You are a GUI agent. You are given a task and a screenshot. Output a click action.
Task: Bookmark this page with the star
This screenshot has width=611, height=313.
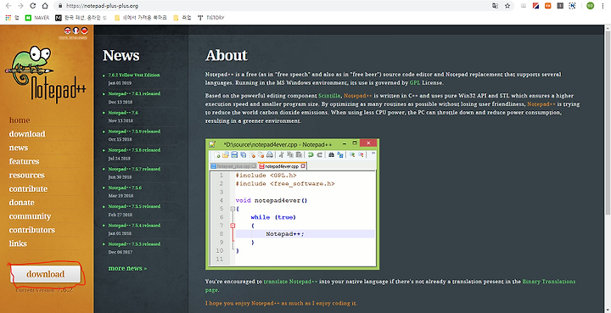pyautogui.click(x=507, y=6)
